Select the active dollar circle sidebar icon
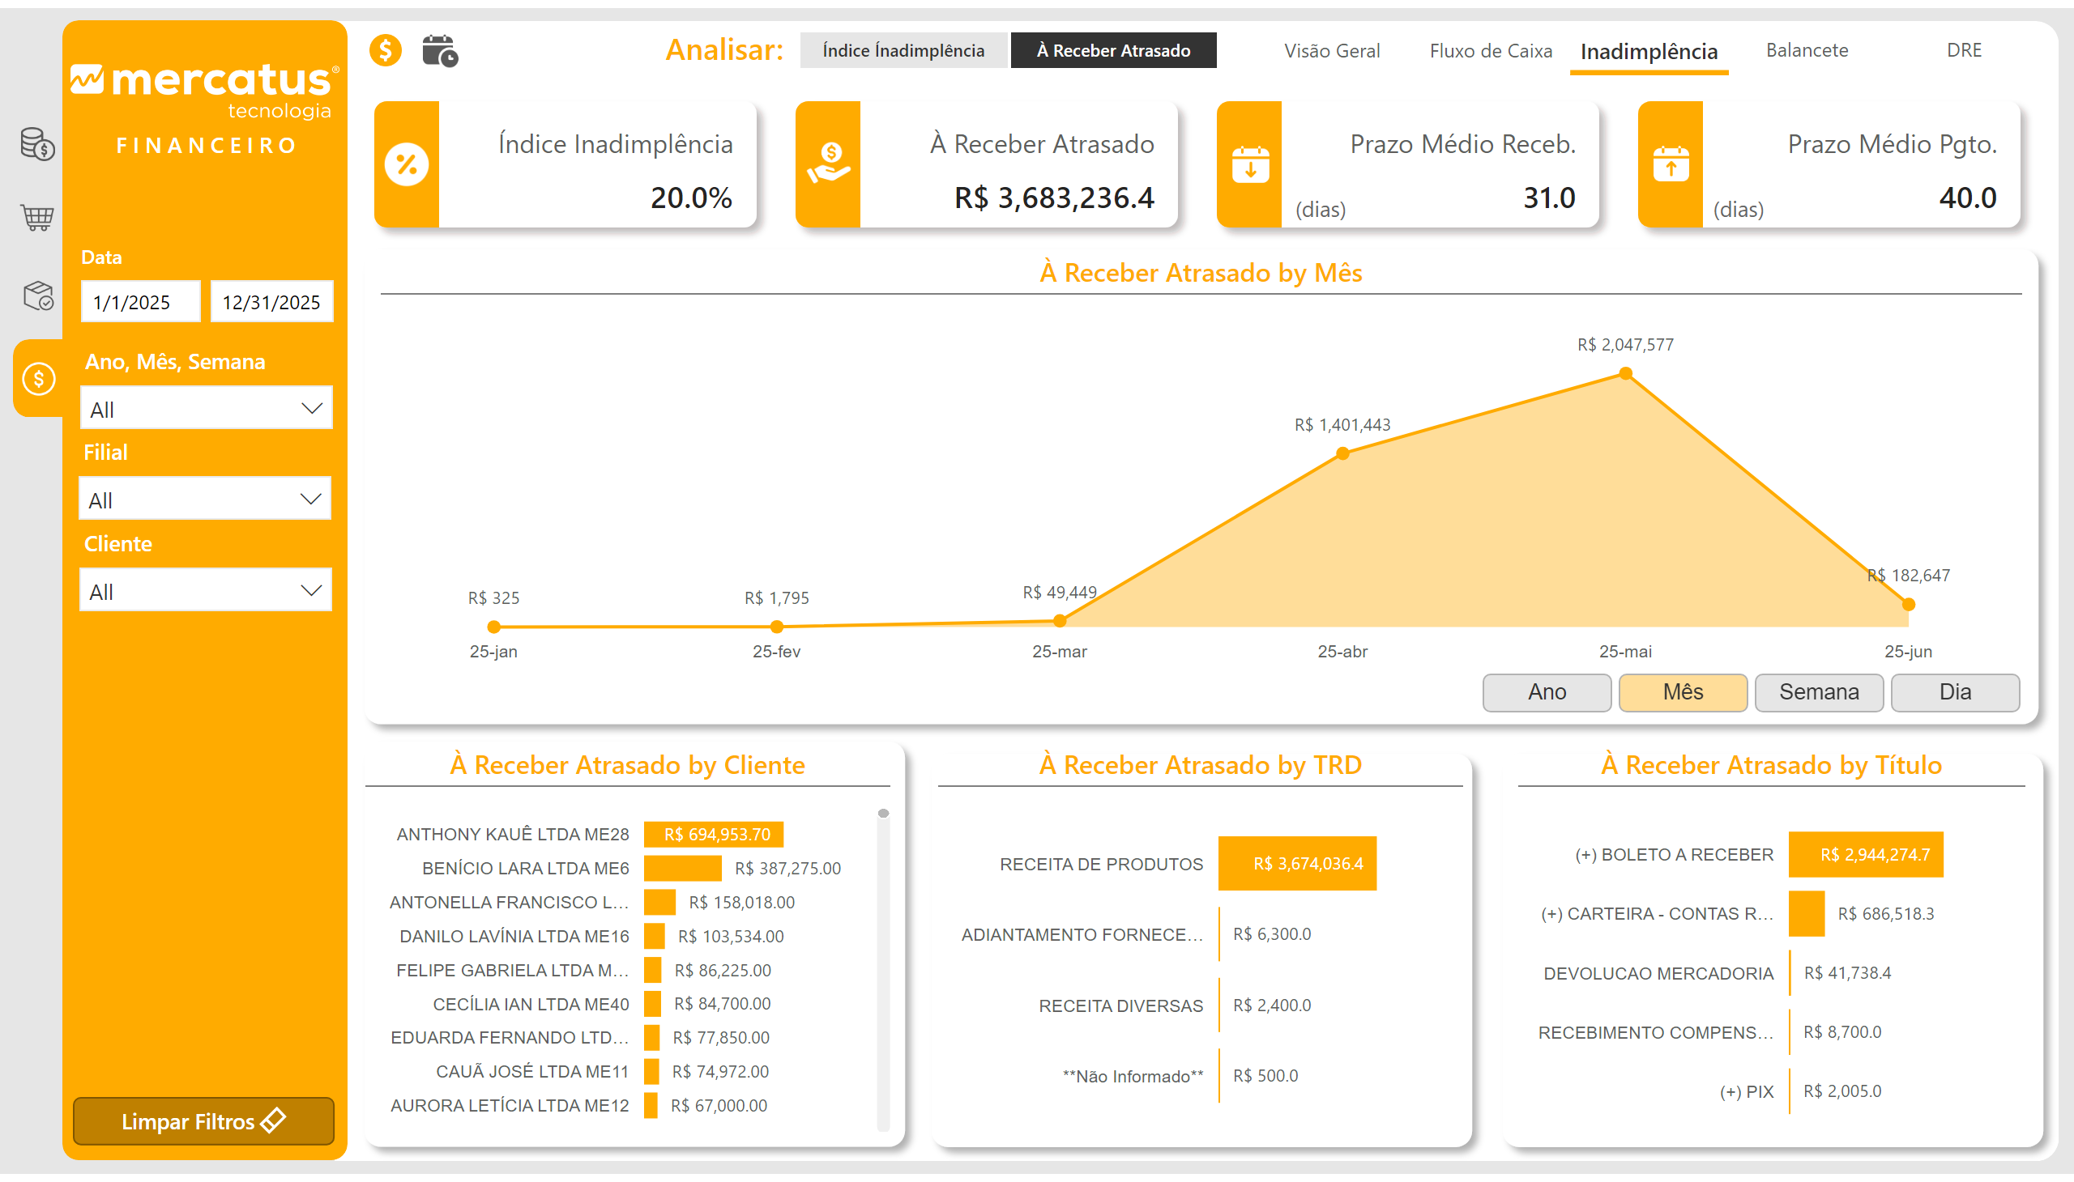2074x1182 pixels. point(38,378)
